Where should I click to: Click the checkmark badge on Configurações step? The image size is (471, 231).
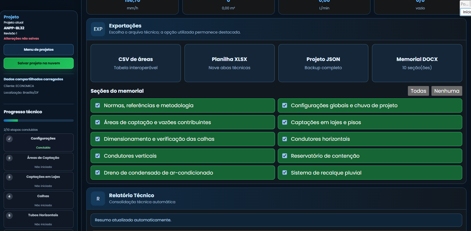click(9, 139)
